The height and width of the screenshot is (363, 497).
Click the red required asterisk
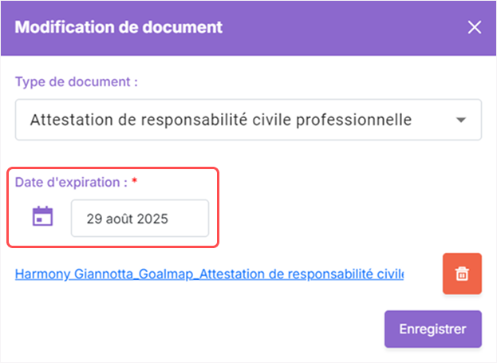point(134,181)
